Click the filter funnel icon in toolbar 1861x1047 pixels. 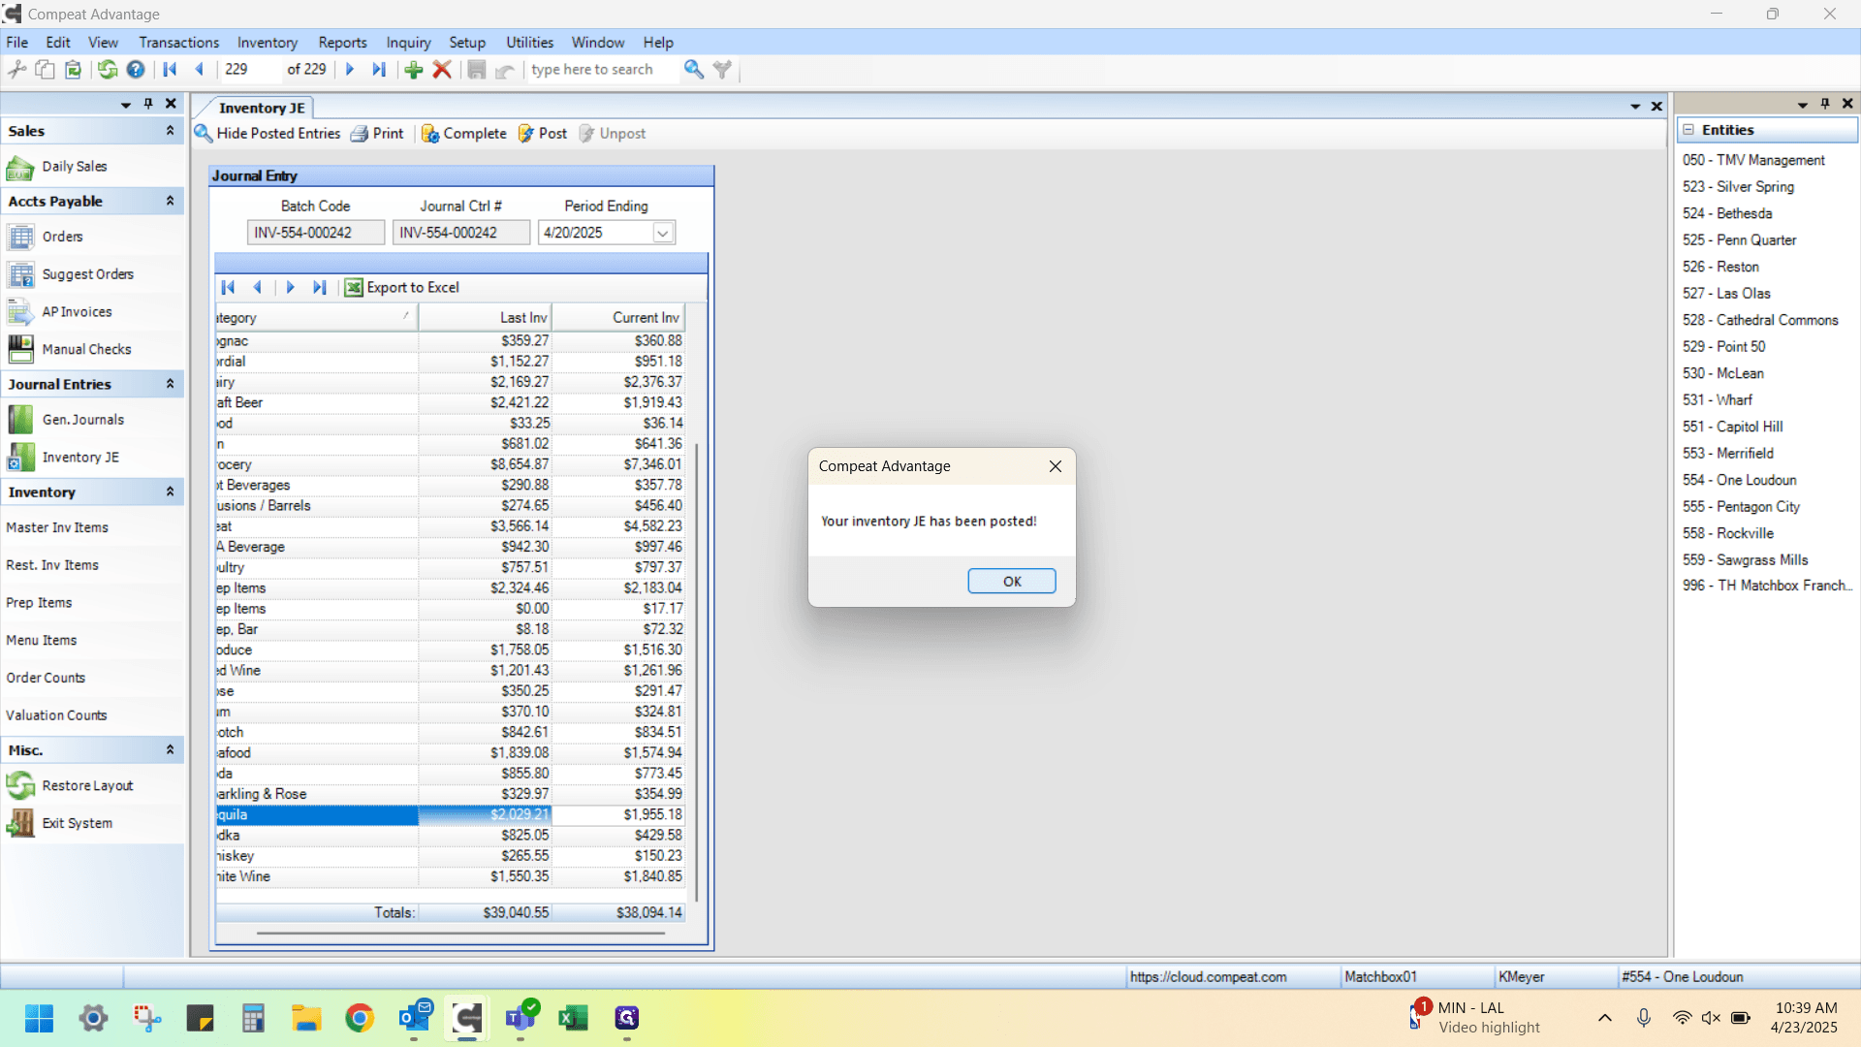click(722, 69)
